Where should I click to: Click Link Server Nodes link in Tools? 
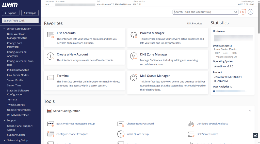tap(207, 134)
